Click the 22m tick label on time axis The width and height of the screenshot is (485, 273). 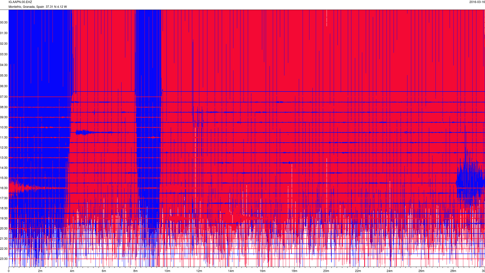coord(358,271)
